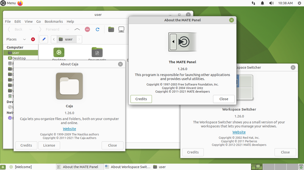Expand the Places sidebar dropdown
Screen dimensions: 304x170
24,39
